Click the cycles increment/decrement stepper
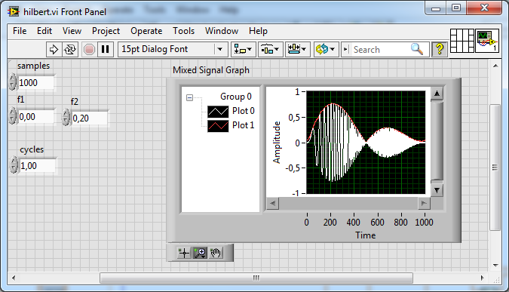The image size is (509, 292). coord(14,164)
